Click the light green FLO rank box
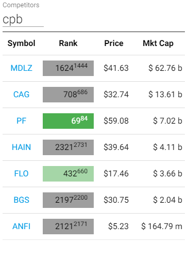This screenshot has height=256, width=188. click(68, 174)
